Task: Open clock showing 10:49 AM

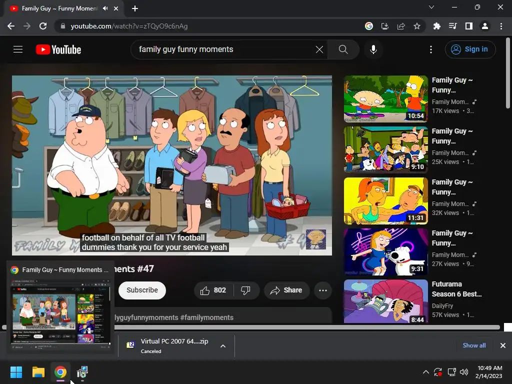Action: (489, 372)
